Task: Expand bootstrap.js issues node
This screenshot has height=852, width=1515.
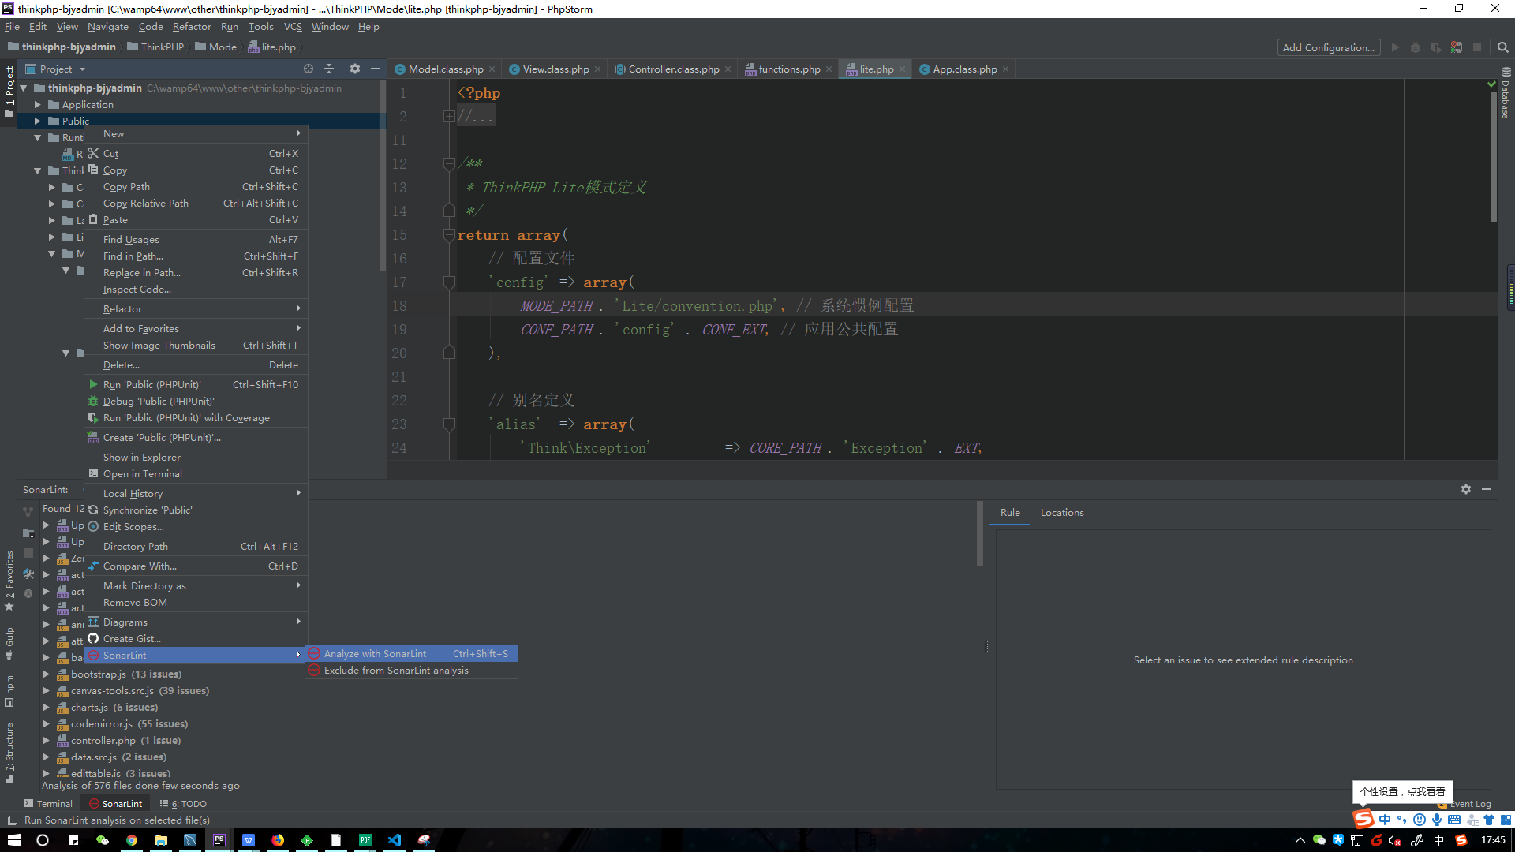Action: point(46,674)
